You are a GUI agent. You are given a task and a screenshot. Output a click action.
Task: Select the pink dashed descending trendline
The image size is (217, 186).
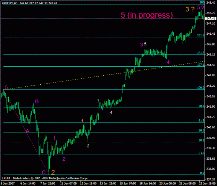pyautogui.click(x=26, y=132)
